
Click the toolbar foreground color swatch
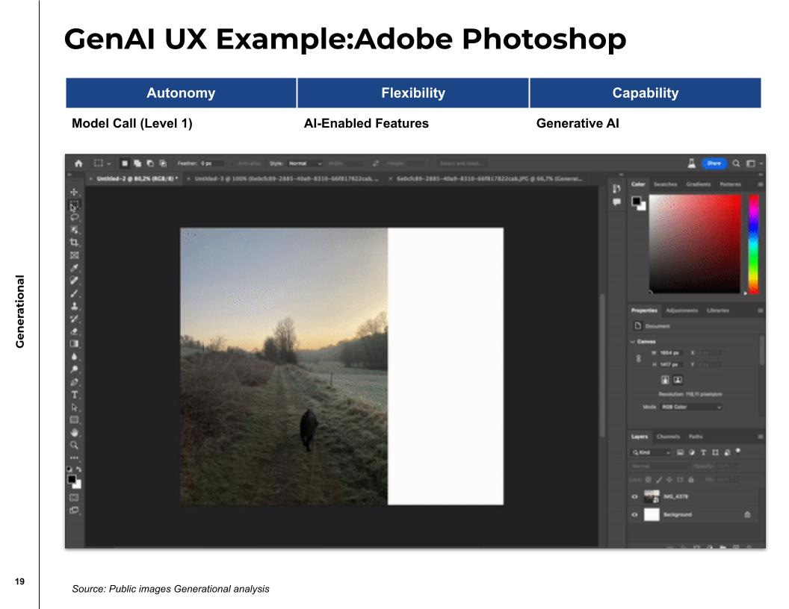(x=72, y=479)
